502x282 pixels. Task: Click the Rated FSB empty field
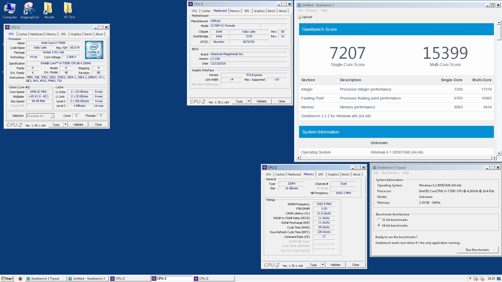38,106
